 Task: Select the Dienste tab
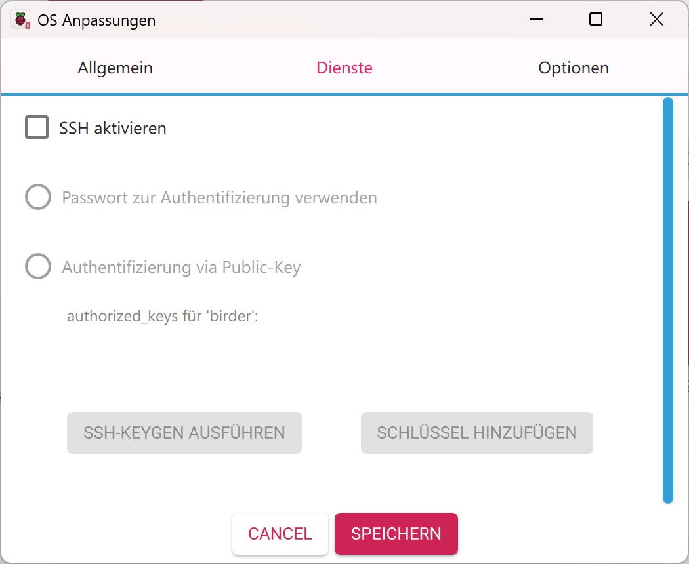click(x=344, y=68)
